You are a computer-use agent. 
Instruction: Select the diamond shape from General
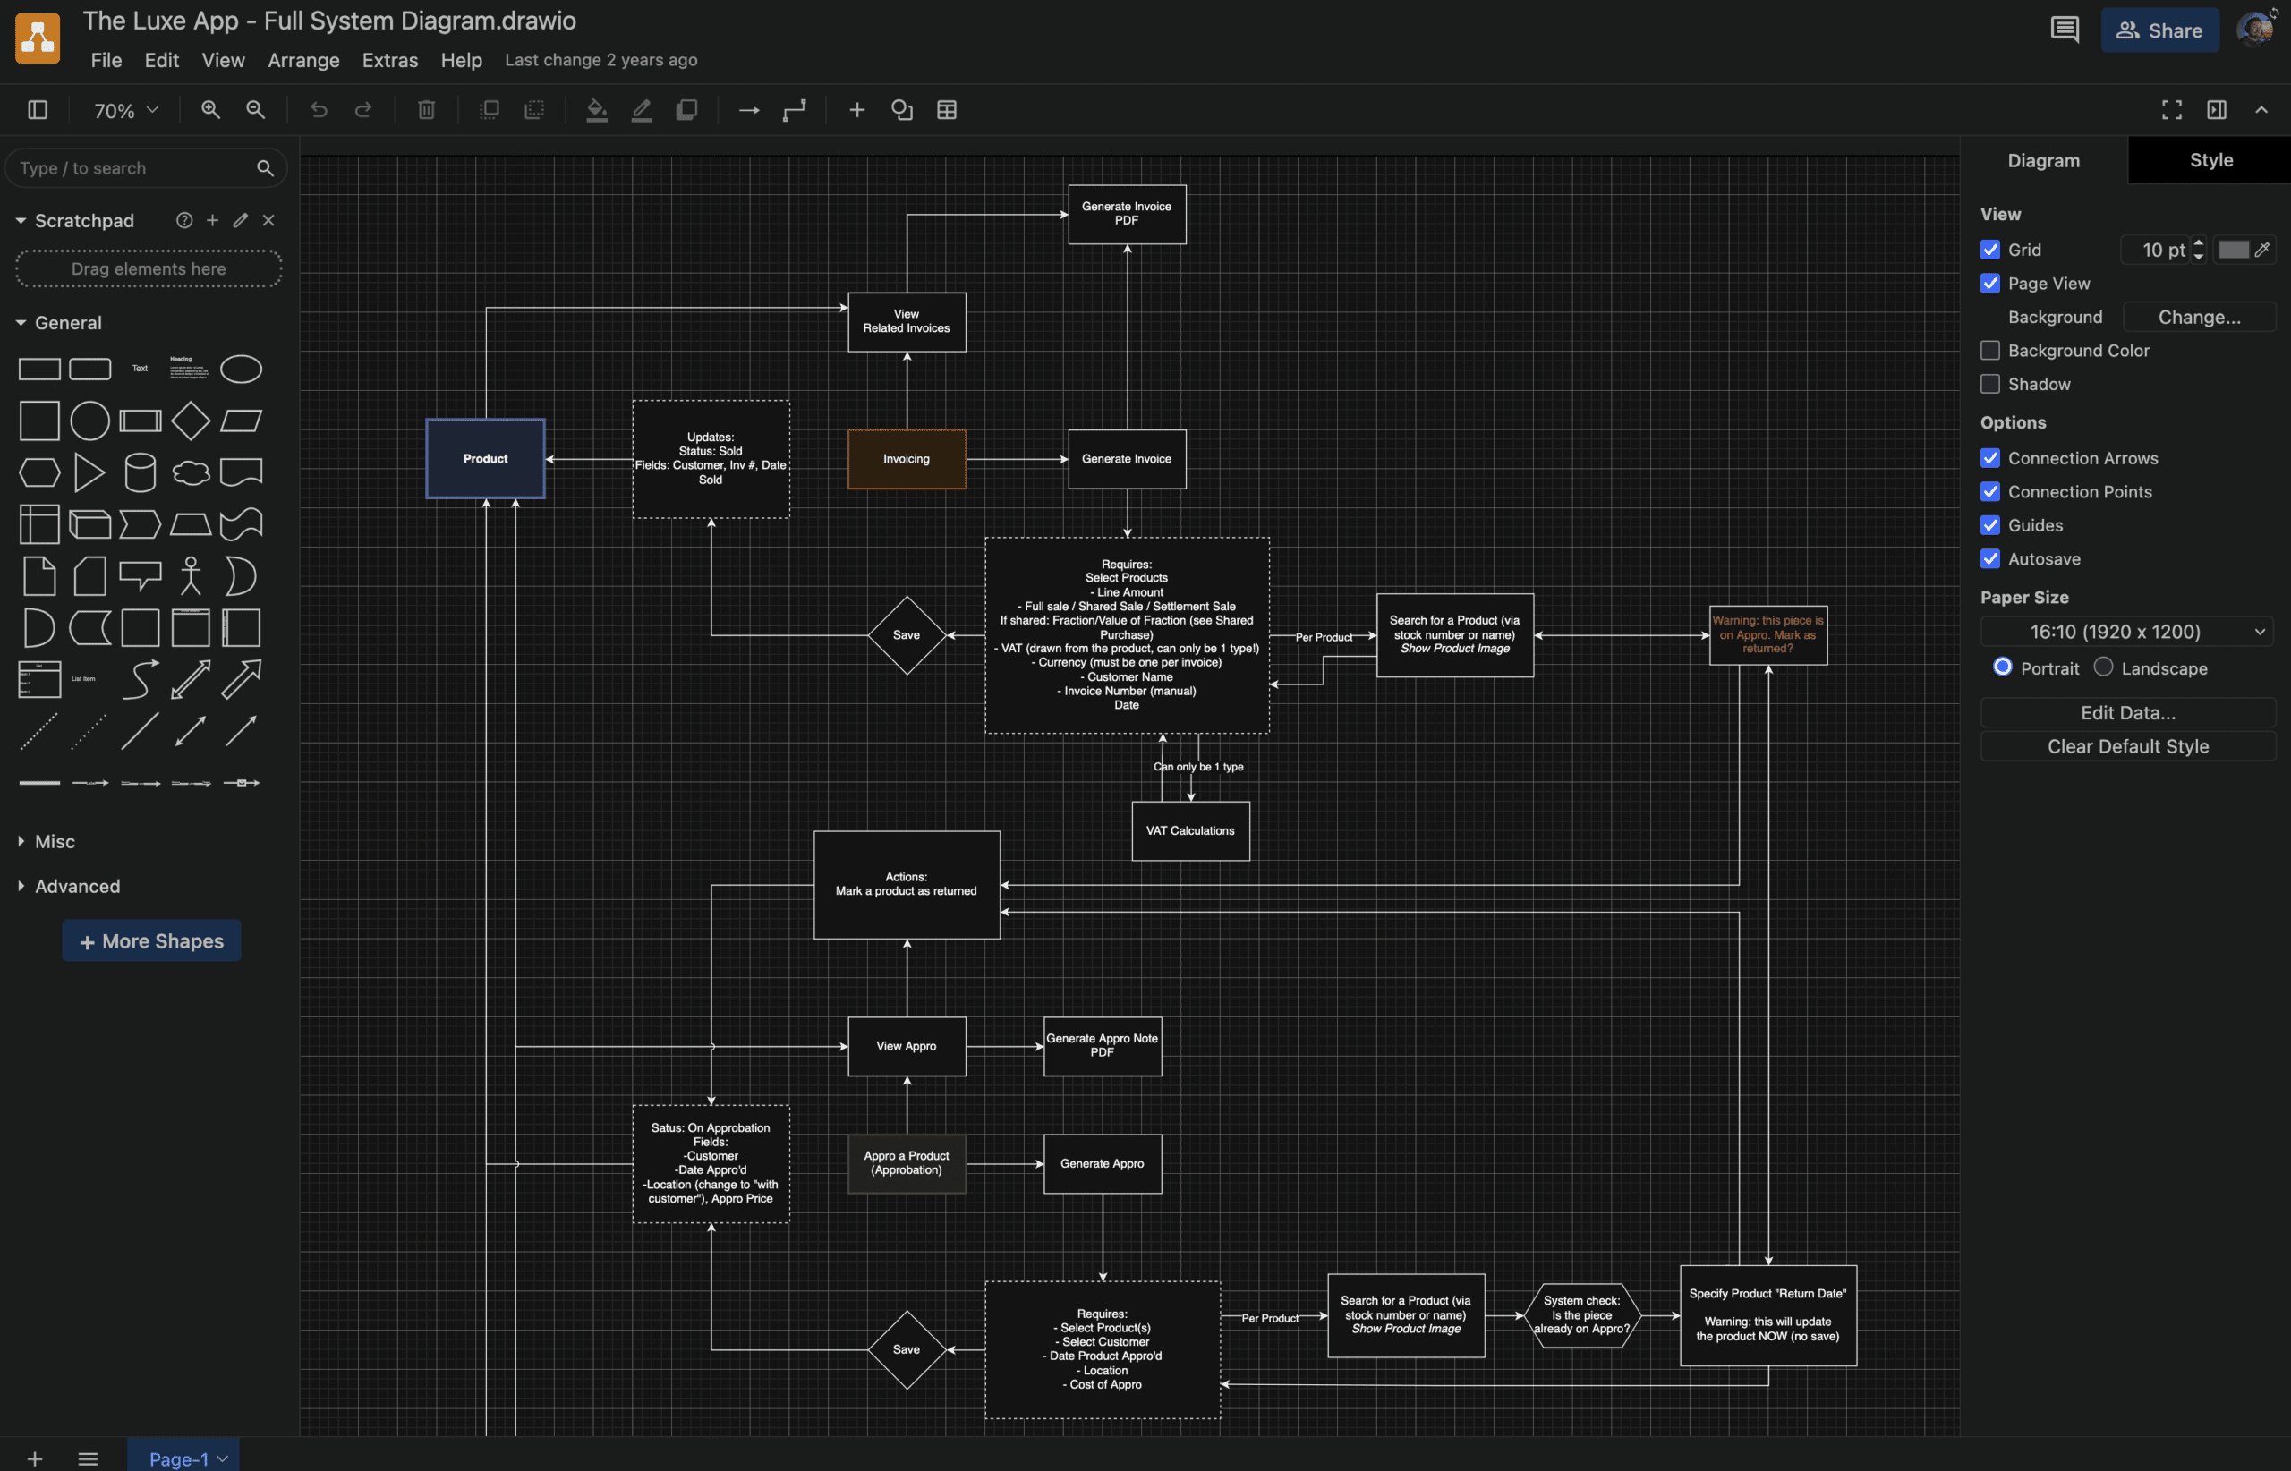pyautogui.click(x=190, y=421)
